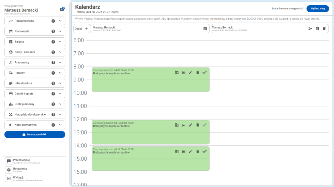Expand the Podsumowania section chevron
Image resolution: width=334 pixels, height=187 pixels.
point(60,21)
